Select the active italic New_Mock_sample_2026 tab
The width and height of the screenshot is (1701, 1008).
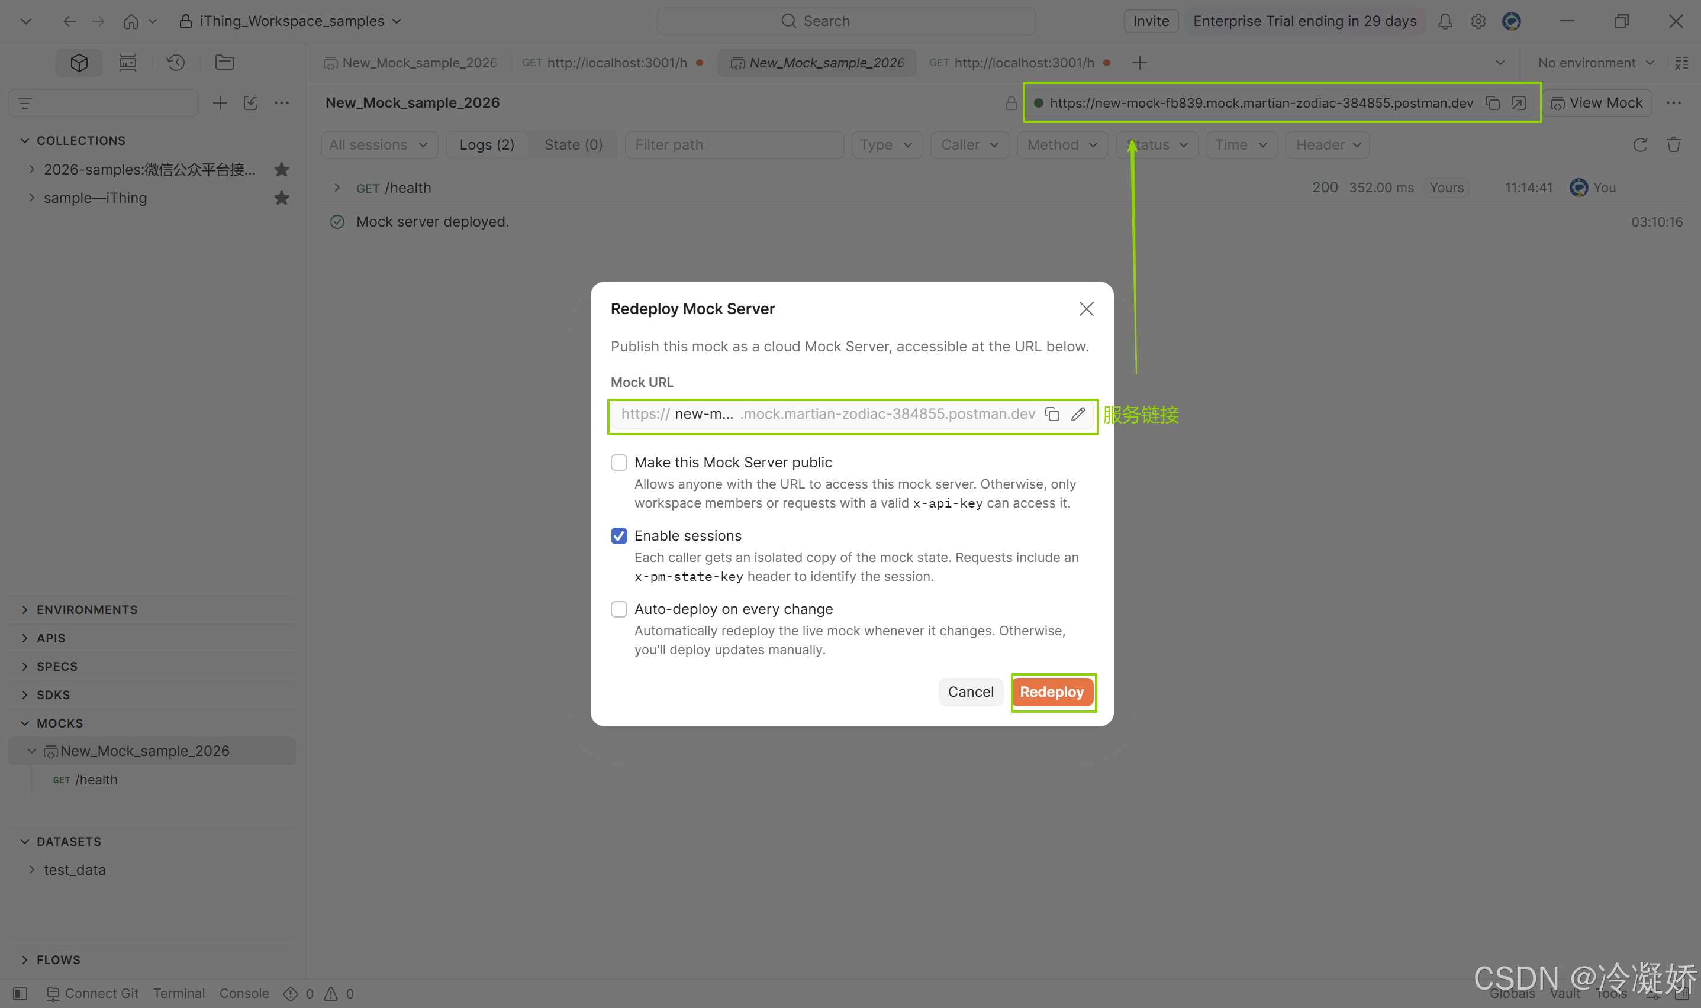[817, 63]
